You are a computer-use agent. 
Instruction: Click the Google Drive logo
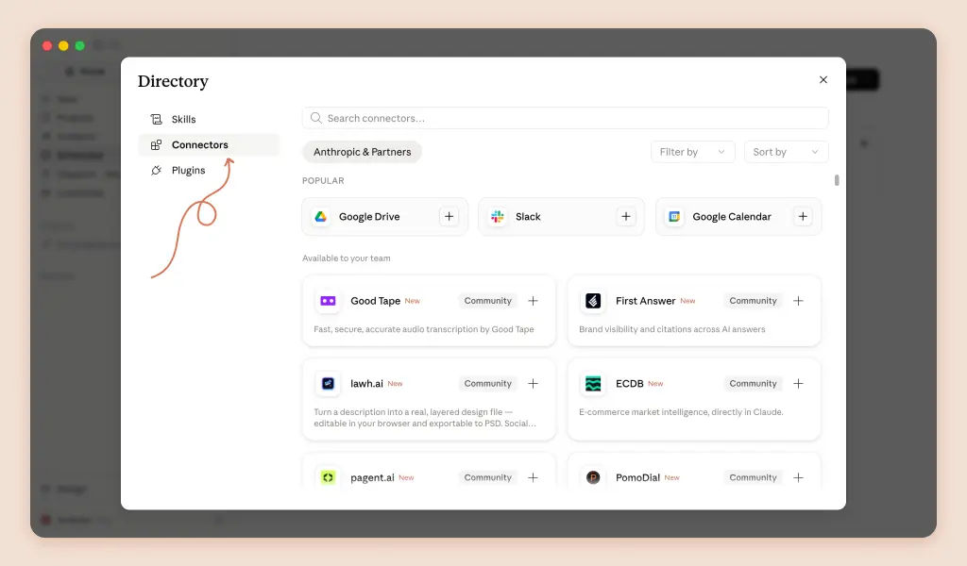[x=321, y=216]
